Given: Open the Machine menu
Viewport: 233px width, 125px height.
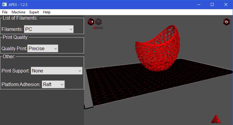Looking at the screenshot, I should click(18, 12).
